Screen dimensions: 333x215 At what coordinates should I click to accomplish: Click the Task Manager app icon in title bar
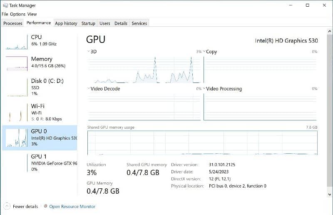coord(5,5)
